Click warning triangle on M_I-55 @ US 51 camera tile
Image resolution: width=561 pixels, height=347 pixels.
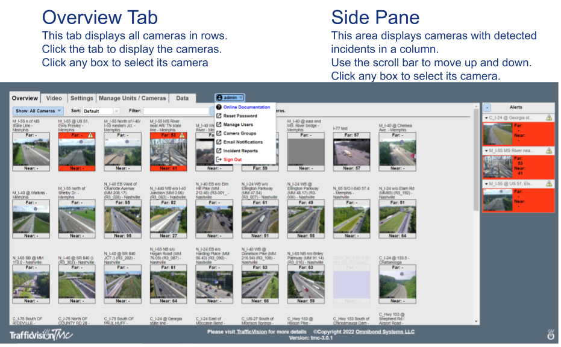90,135
